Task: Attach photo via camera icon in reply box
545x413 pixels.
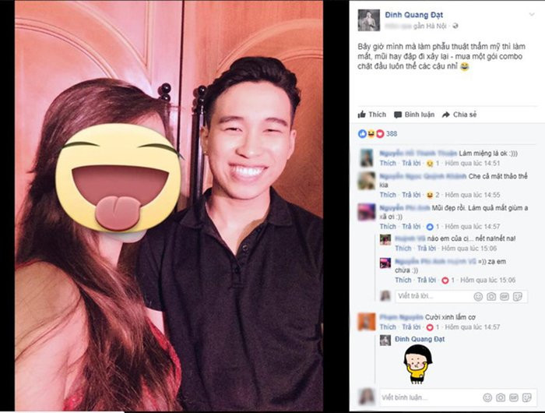Action: tap(491, 296)
